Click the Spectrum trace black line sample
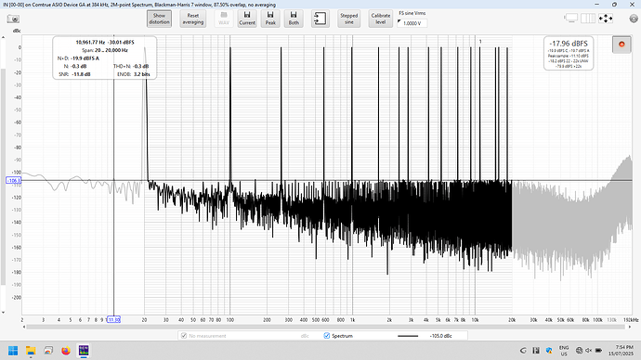The width and height of the screenshot is (641, 360). point(408,336)
